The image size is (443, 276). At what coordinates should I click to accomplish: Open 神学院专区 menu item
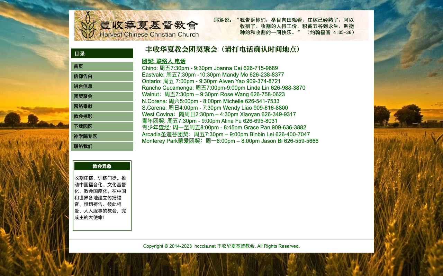(102, 136)
